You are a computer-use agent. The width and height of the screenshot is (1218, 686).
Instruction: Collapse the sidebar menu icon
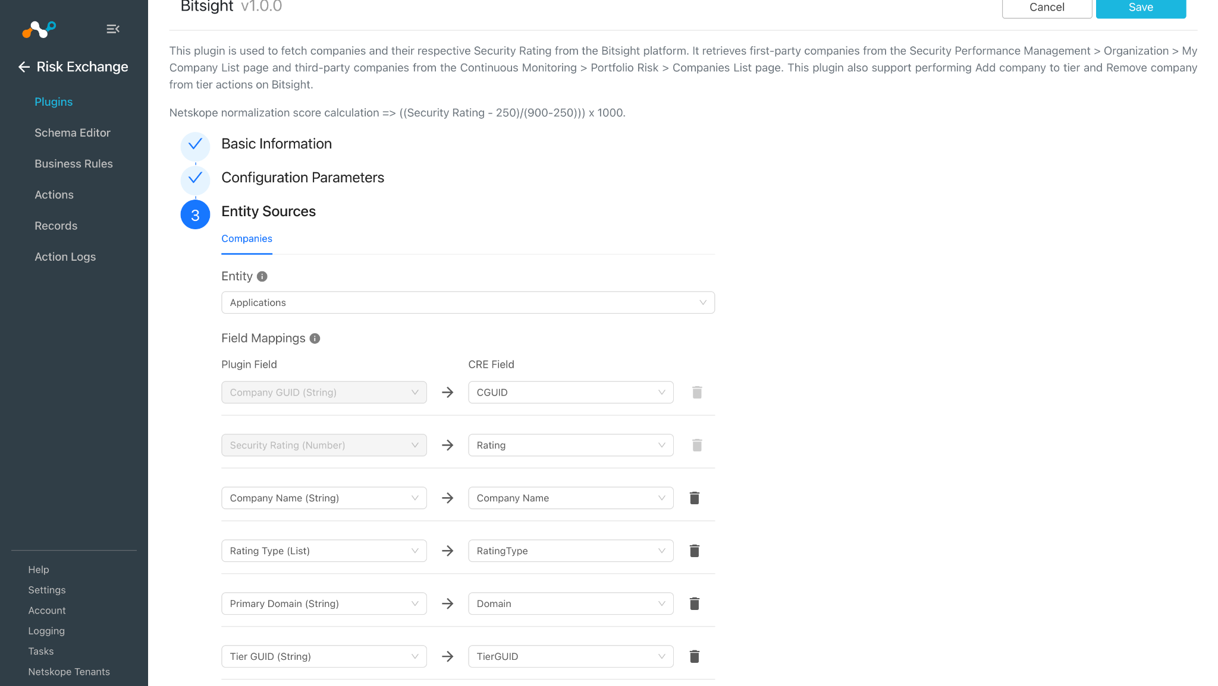click(113, 29)
